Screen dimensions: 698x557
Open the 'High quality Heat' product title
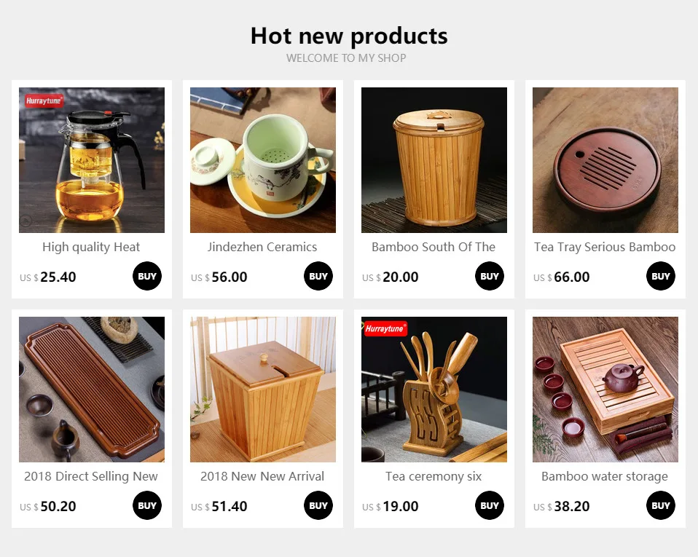click(x=91, y=248)
